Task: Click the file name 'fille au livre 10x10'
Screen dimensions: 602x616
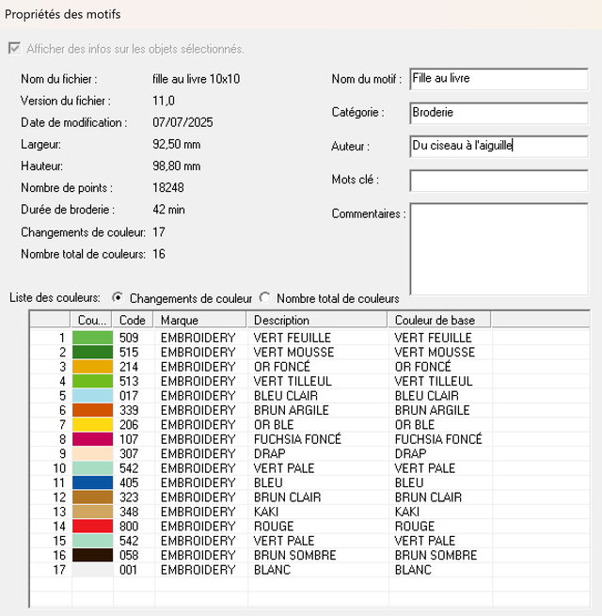Action: [196, 79]
